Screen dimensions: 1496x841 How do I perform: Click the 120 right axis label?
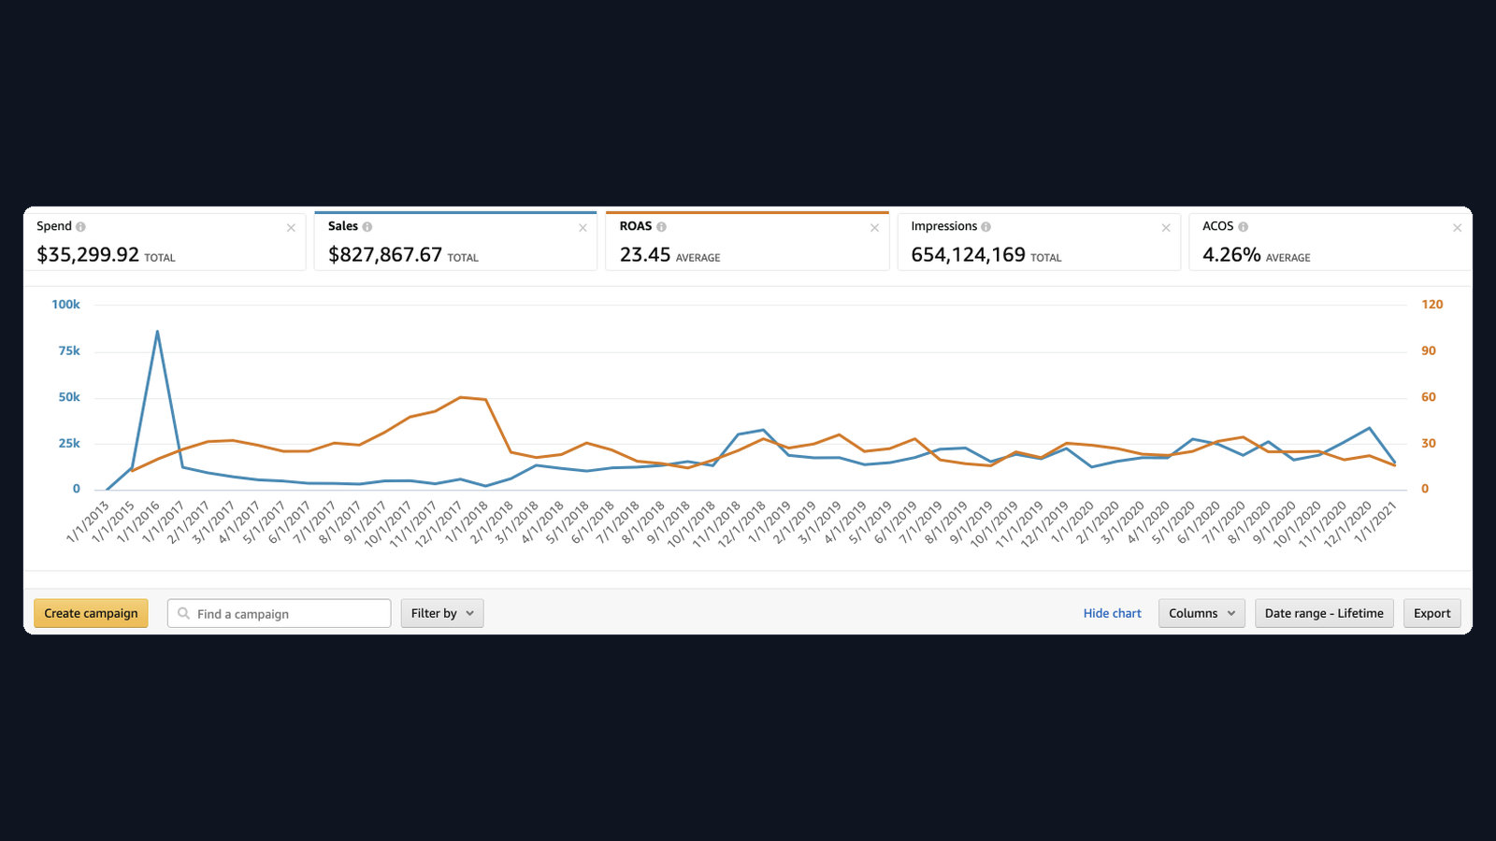coord(1431,305)
